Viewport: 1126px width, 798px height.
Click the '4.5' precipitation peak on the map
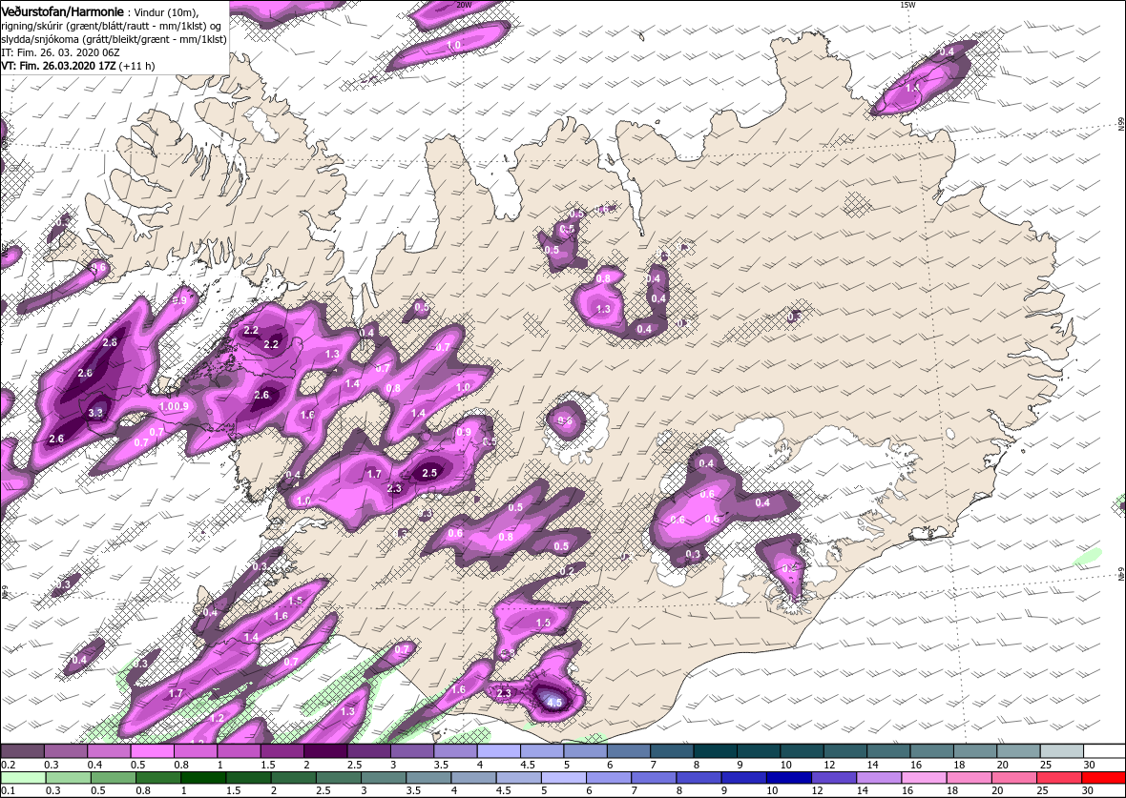pyautogui.click(x=553, y=703)
